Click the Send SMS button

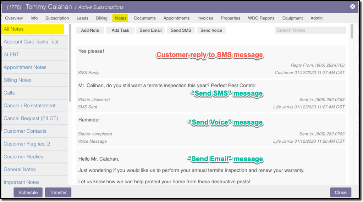[181, 30]
